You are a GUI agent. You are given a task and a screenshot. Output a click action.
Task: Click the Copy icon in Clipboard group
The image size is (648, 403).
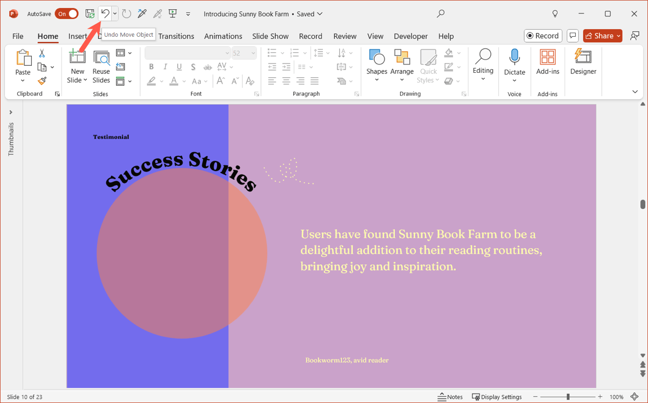[42, 67]
